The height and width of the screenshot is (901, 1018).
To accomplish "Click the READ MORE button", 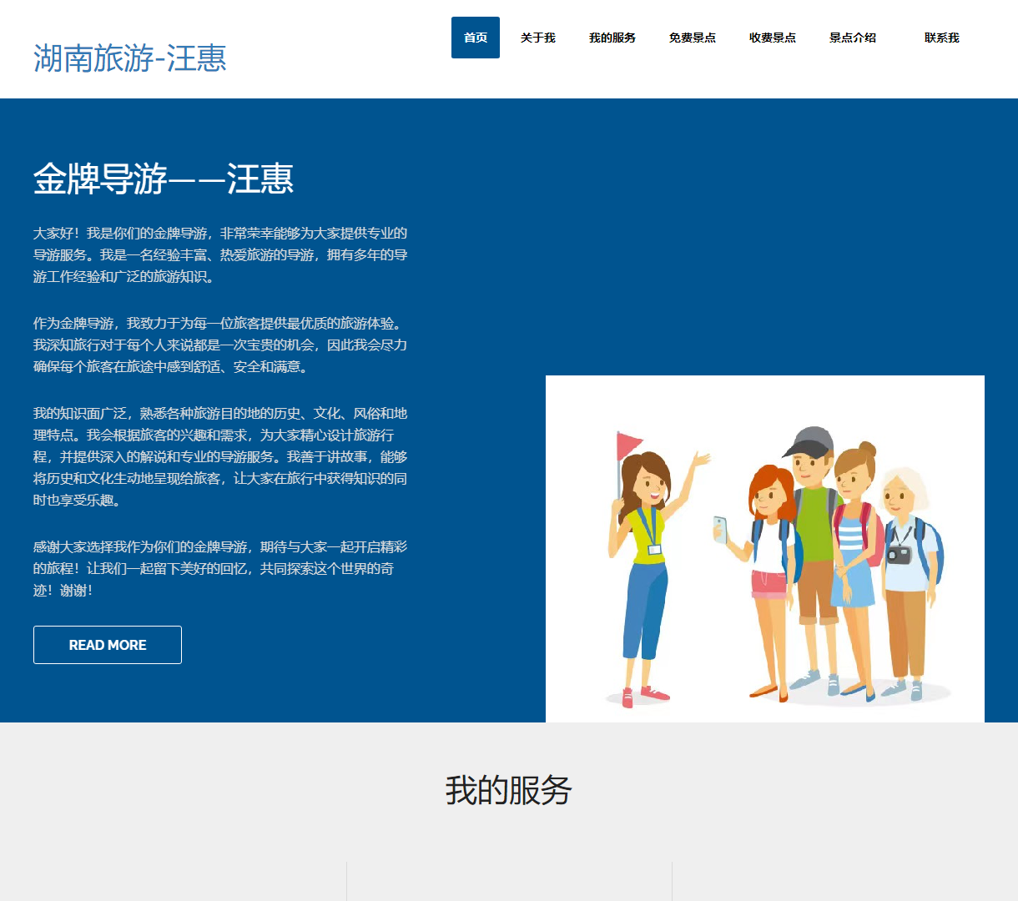I will coord(107,644).
